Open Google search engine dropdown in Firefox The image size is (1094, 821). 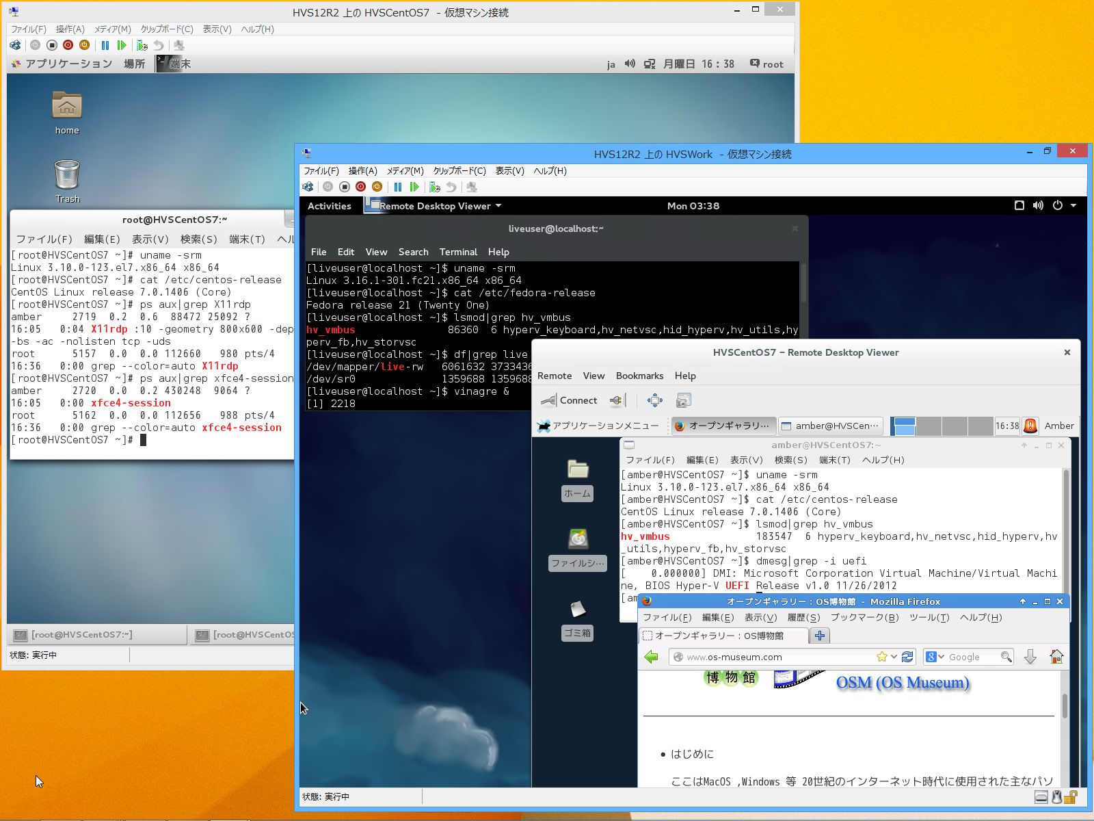point(935,657)
